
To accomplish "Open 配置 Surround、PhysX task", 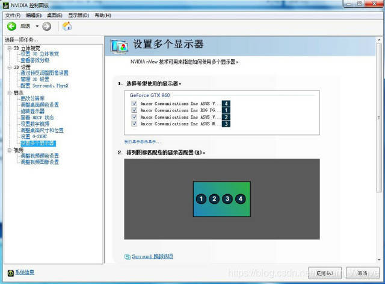I will click(45, 86).
